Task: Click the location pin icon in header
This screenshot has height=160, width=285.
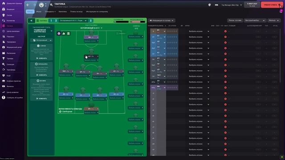Action: [x=209, y=5]
